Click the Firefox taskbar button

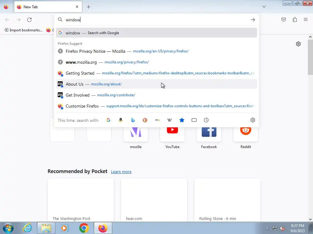pyautogui.click(x=103, y=228)
